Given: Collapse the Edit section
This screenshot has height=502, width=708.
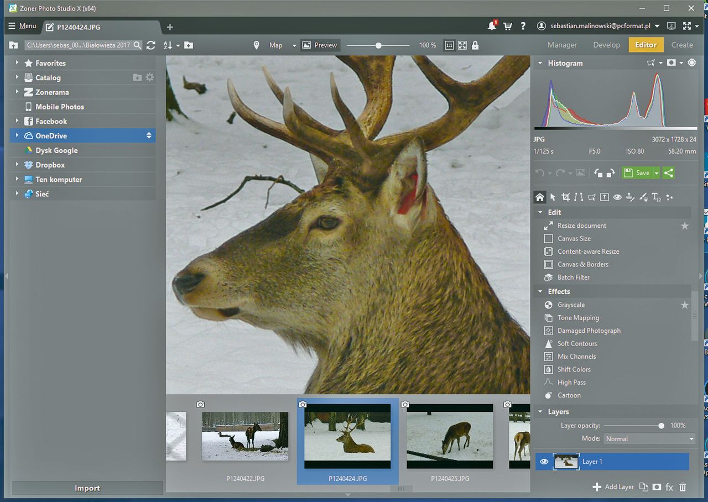Looking at the screenshot, I should click(540, 212).
